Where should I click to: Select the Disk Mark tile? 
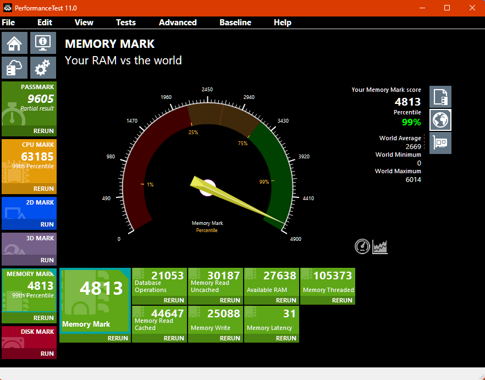[x=29, y=337]
